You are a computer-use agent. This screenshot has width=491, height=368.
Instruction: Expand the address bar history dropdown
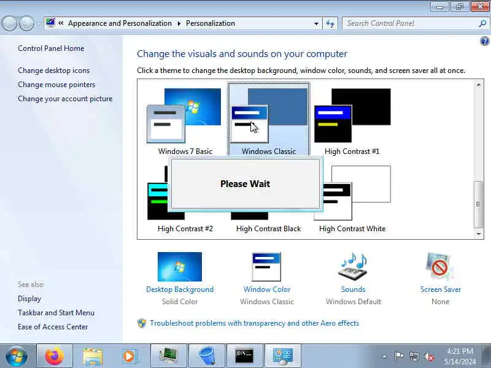tap(316, 24)
